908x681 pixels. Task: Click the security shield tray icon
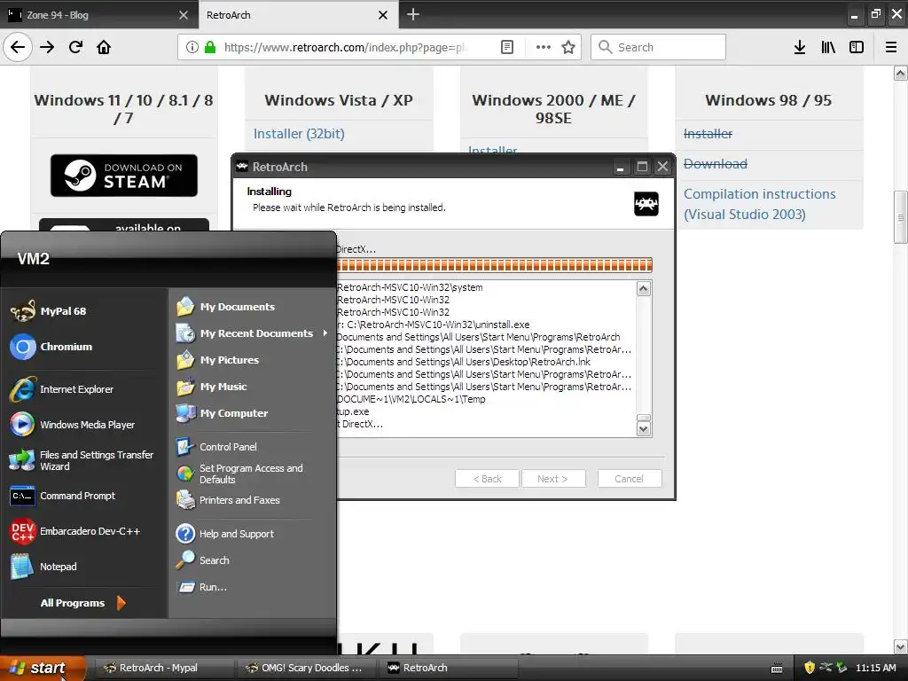point(810,668)
